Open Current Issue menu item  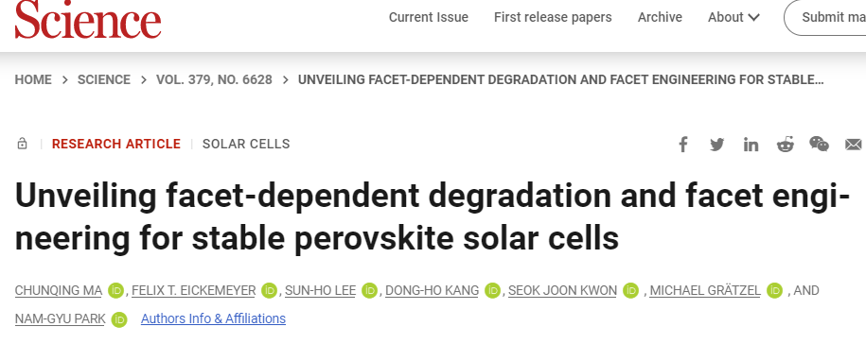tap(429, 18)
